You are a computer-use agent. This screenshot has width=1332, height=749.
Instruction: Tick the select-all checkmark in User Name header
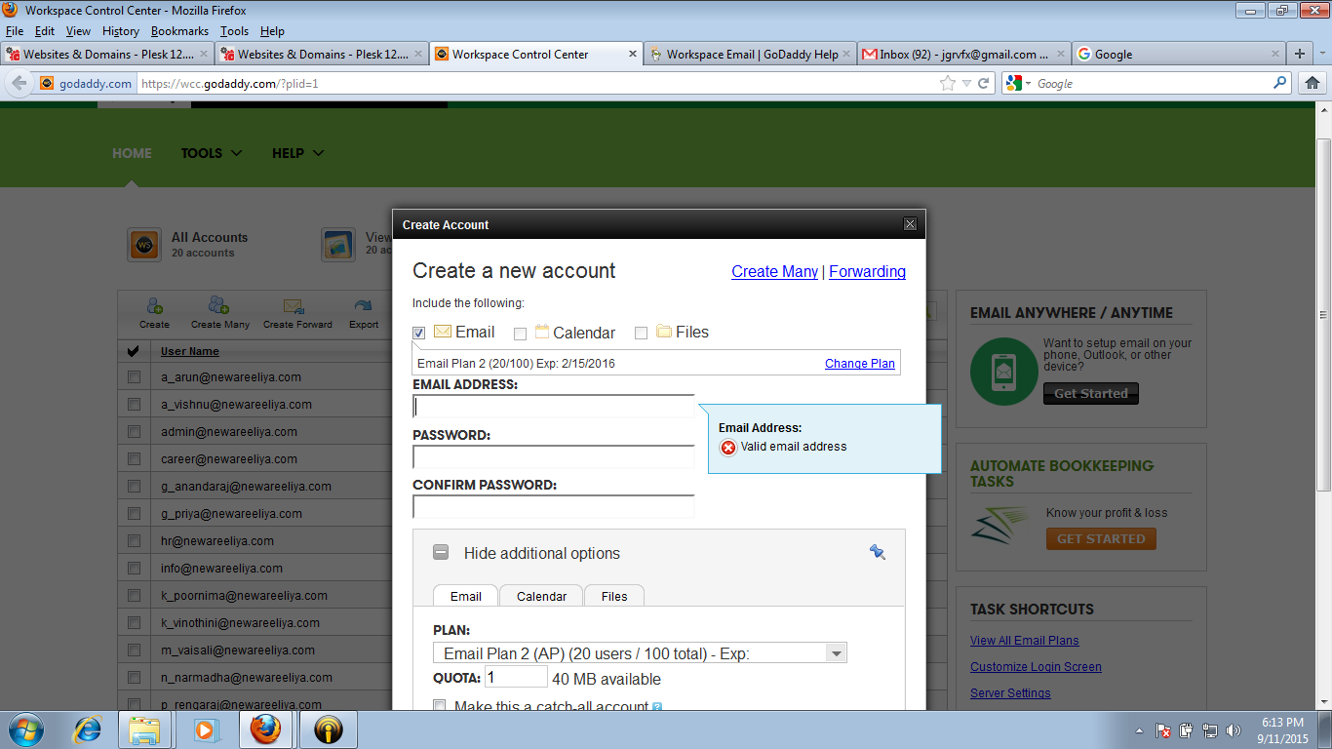(134, 351)
